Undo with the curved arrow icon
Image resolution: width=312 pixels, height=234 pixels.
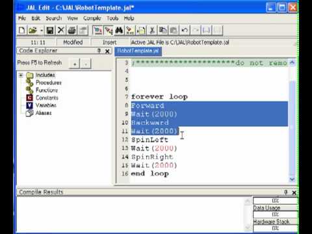185,30
